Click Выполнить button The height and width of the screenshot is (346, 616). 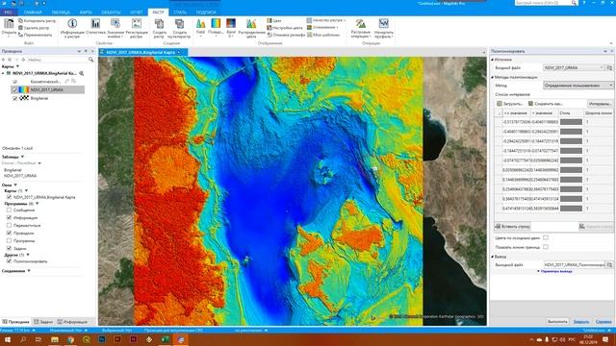click(557, 322)
